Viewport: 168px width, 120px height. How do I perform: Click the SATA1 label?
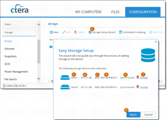(x=74, y=78)
